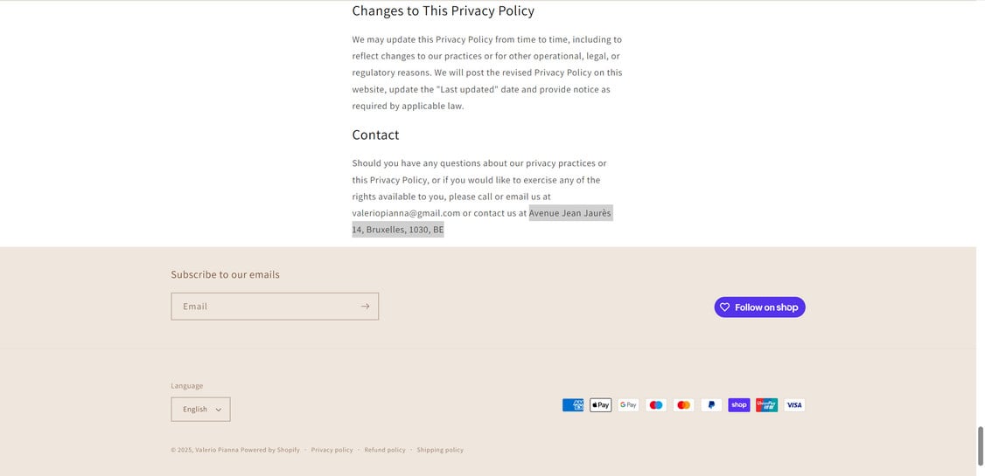Open the English language dropdown

[201, 410]
